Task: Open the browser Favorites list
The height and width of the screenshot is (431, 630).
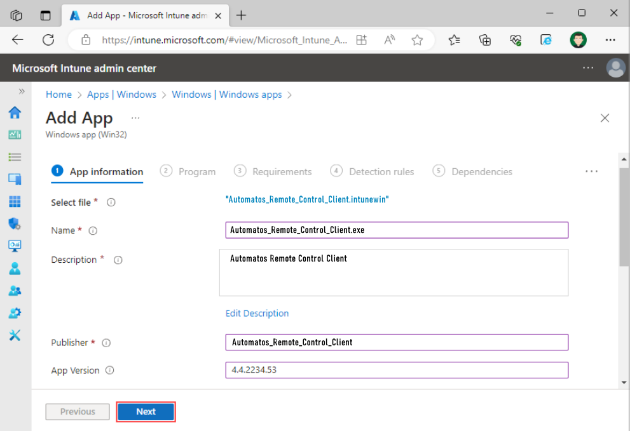Action: 454,40
